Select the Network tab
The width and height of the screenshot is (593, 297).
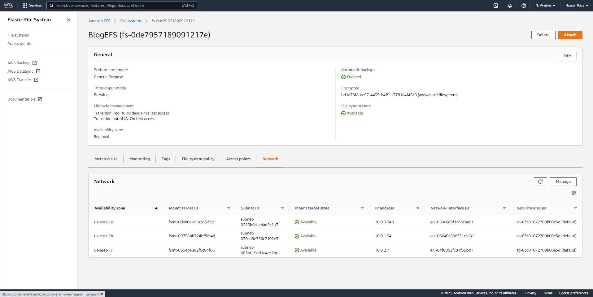(270, 159)
